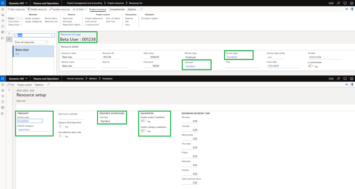Image resolution: width=355 pixels, height=189 pixels.
Task: Go to Home icon in Employees sidebar
Action: [3, 90]
